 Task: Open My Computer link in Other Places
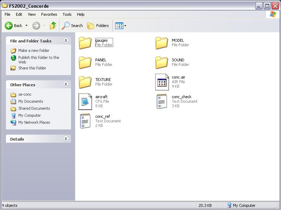(30, 115)
